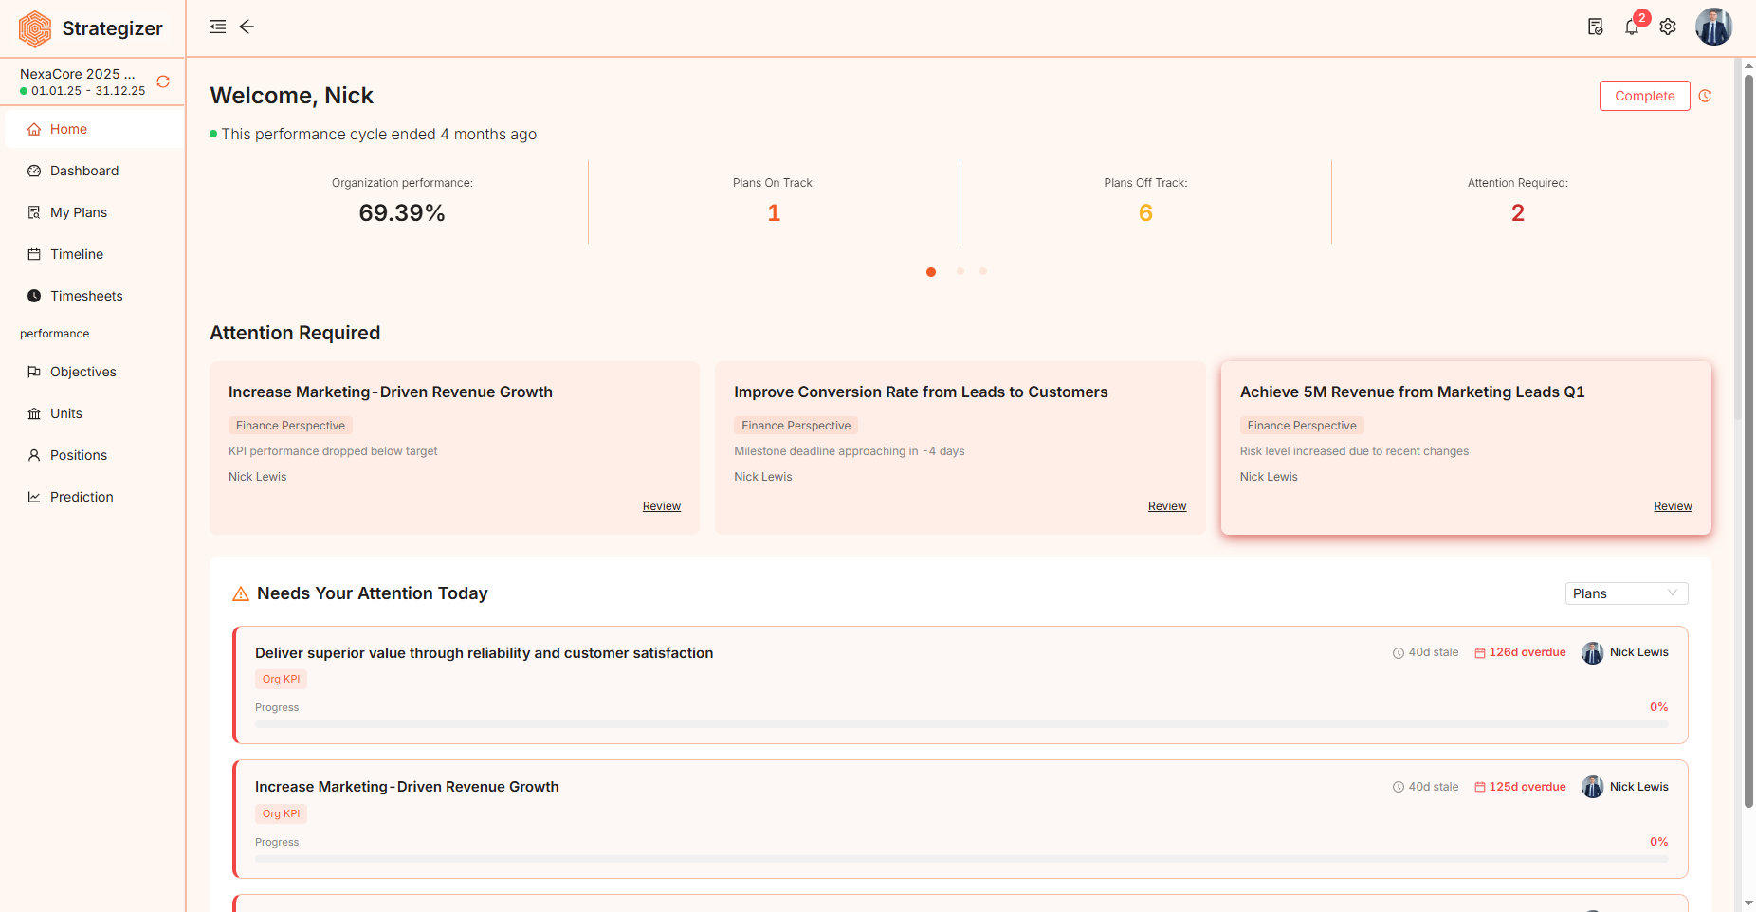Screen dimensions: 1756x912
Task: Select the third carousel dot
Action: (x=983, y=271)
